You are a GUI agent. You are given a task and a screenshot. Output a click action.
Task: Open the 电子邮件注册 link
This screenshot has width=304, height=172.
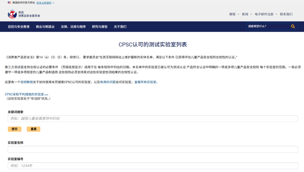tap(264, 14)
